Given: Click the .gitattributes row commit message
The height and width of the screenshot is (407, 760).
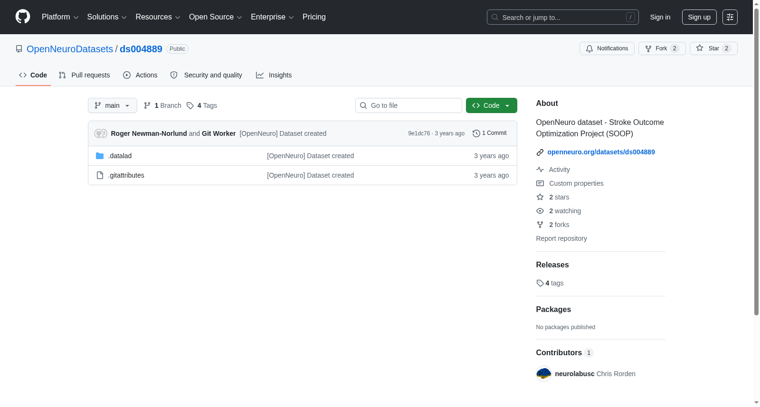Looking at the screenshot, I should [x=311, y=175].
